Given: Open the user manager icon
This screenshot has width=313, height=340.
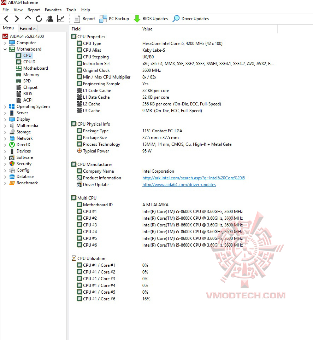Looking at the screenshot, I should [50, 19].
